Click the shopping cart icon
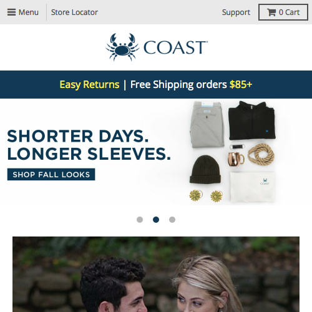312x312 pixels. [271, 12]
